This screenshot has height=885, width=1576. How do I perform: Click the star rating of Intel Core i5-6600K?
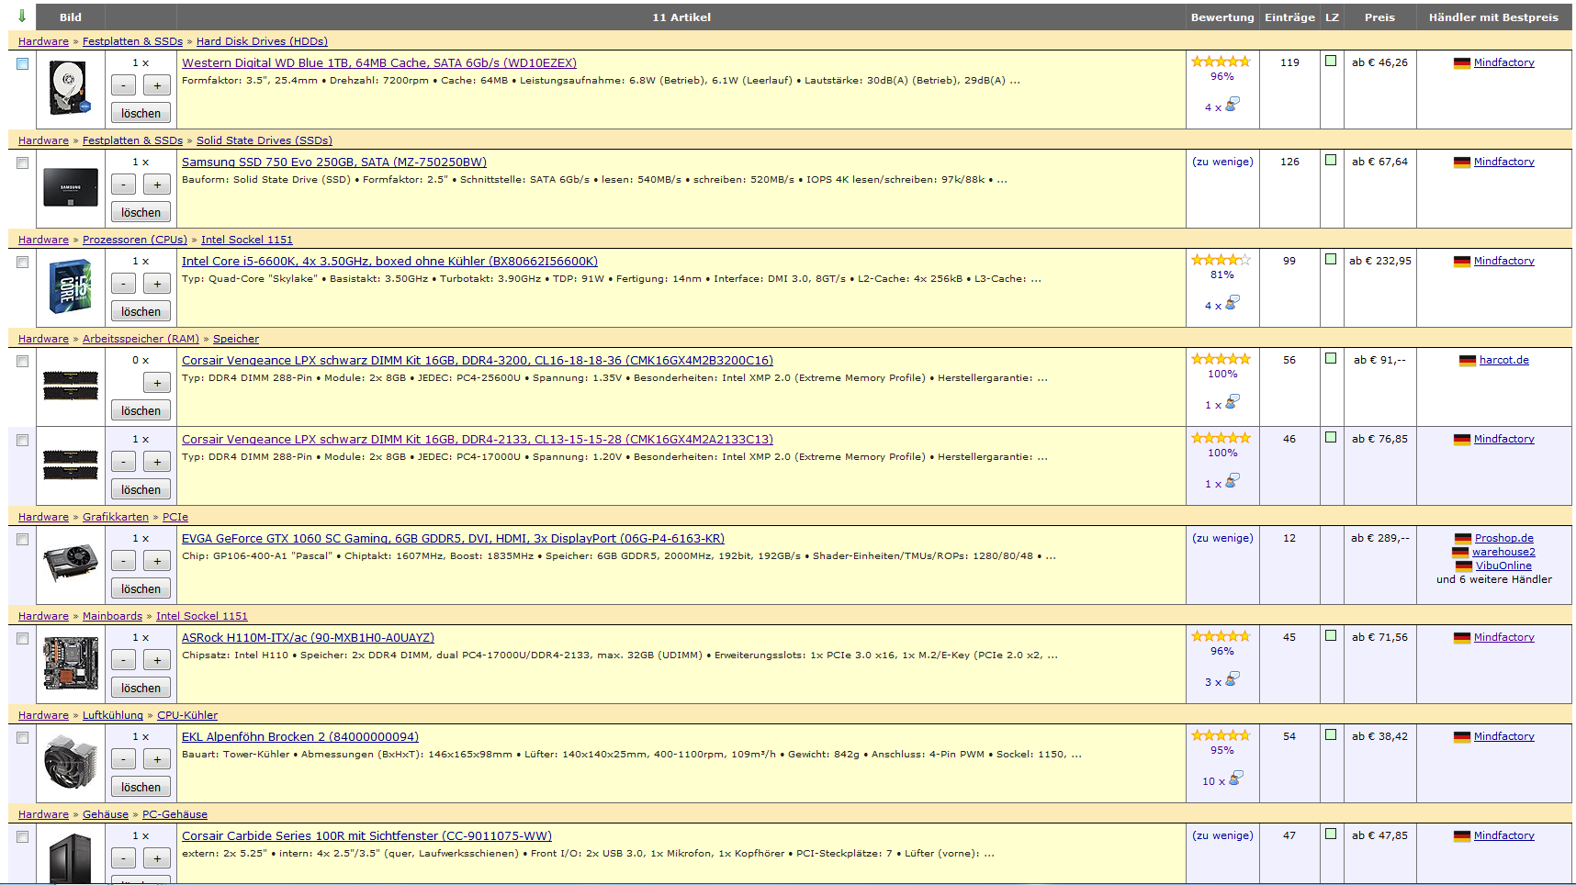[x=1221, y=260]
